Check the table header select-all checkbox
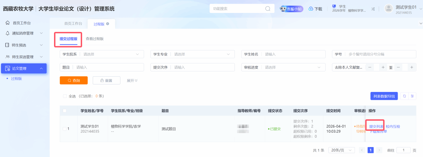This screenshot has width=423, height=157. (x=65, y=111)
